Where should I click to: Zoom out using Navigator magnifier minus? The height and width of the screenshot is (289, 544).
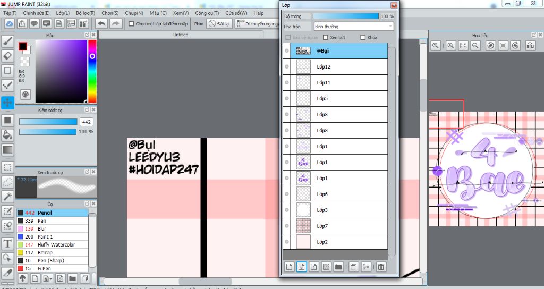(475, 46)
